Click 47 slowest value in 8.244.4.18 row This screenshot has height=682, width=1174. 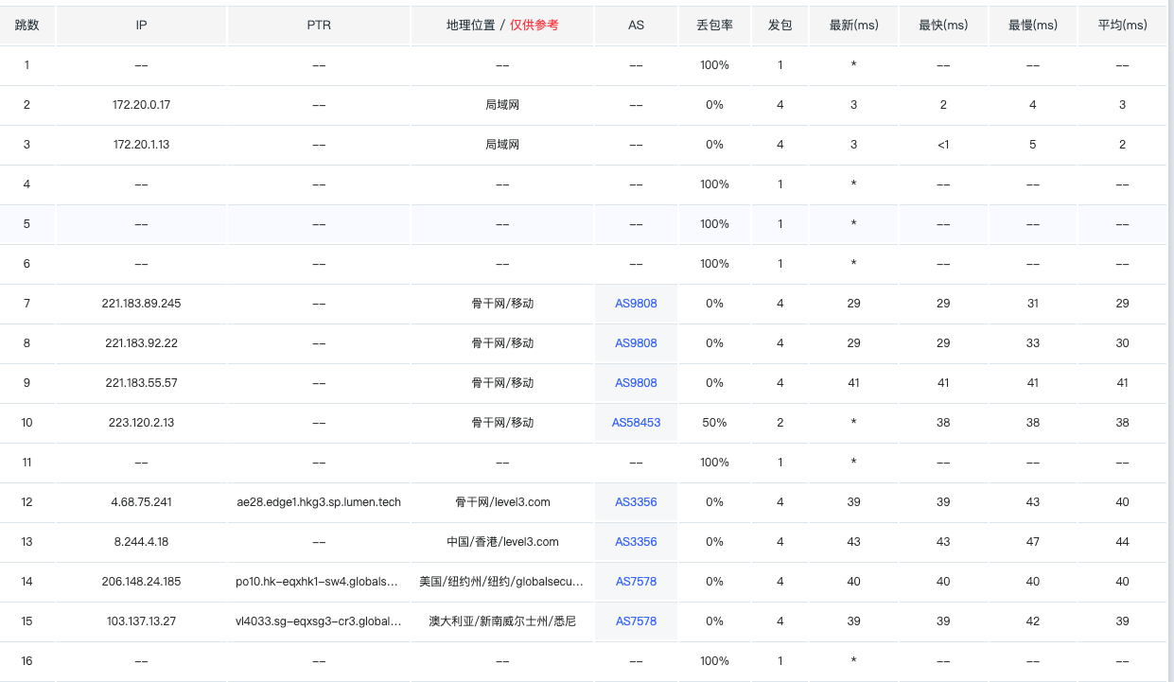pyautogui.click(x=1033, y=542)
